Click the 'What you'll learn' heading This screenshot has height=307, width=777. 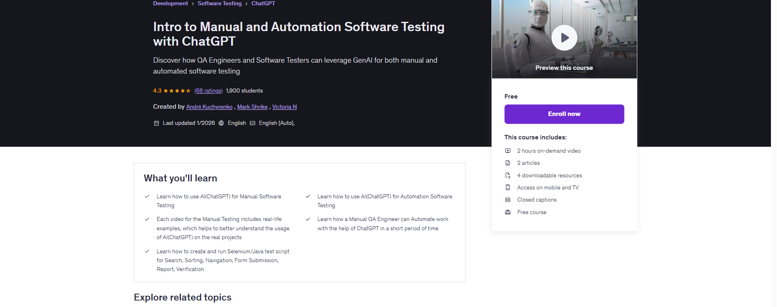[x=180, y=178]
